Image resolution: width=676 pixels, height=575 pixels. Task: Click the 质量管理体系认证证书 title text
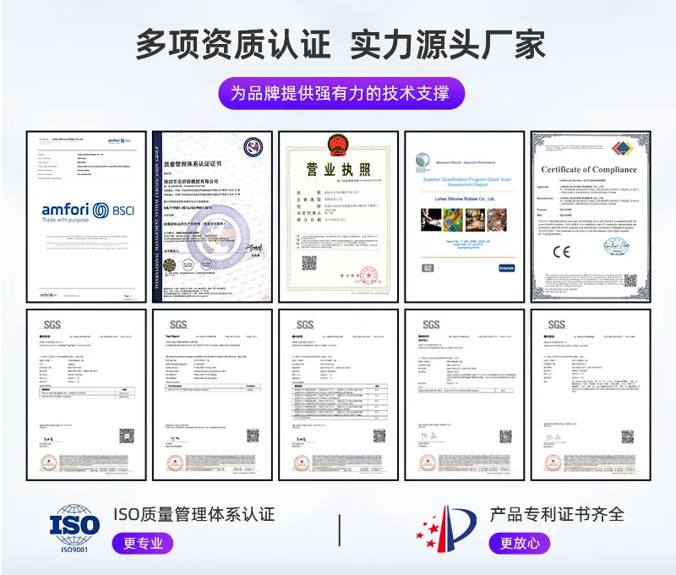click(x=193, y=164)
